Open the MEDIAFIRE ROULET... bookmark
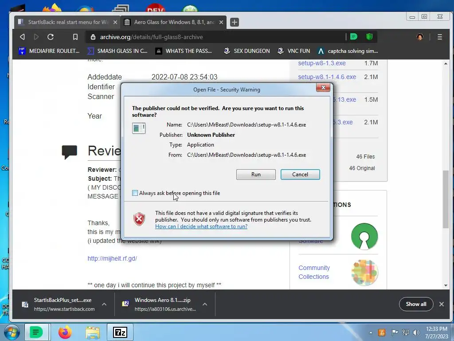Image resolution: width=454 pixels, height=341 pixels. pyautogui.click(x=49, y=51)
